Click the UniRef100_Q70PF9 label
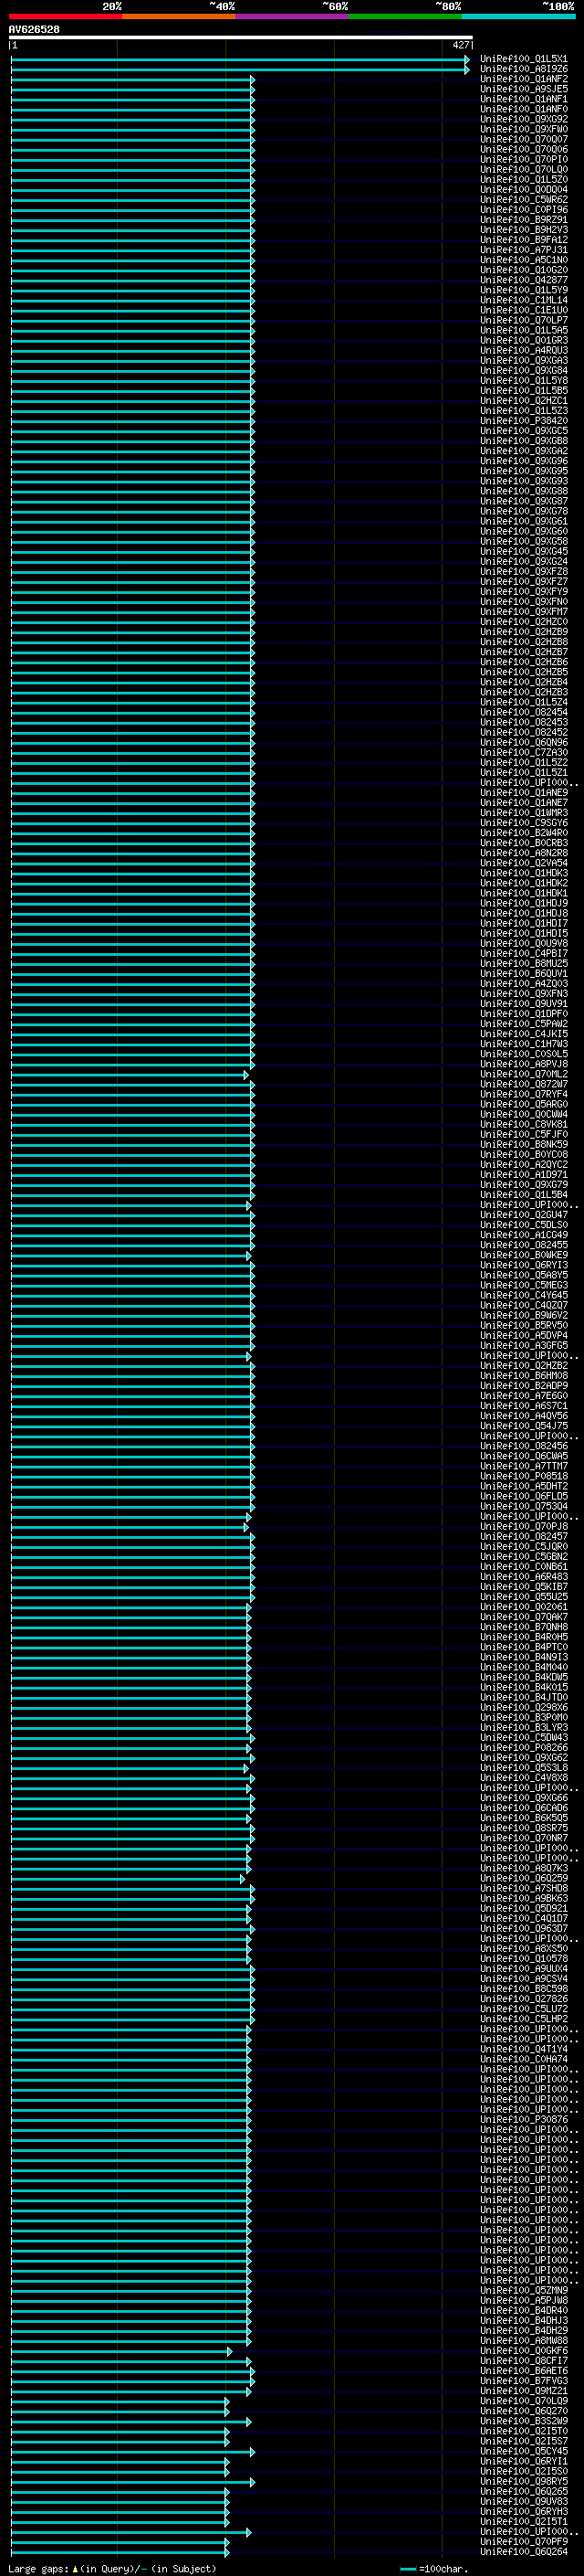The width and height of the screenshot is (584, 2576). pyautogui.click(x=523, y=2542)
